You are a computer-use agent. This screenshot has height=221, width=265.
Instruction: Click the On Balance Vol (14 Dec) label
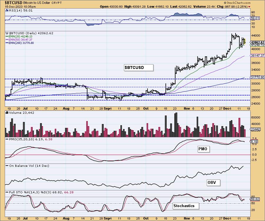pos(27,166)
